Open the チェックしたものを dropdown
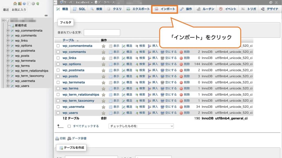Image resolution: width=282 pixels, height=158 pixels. click(141, 126)
